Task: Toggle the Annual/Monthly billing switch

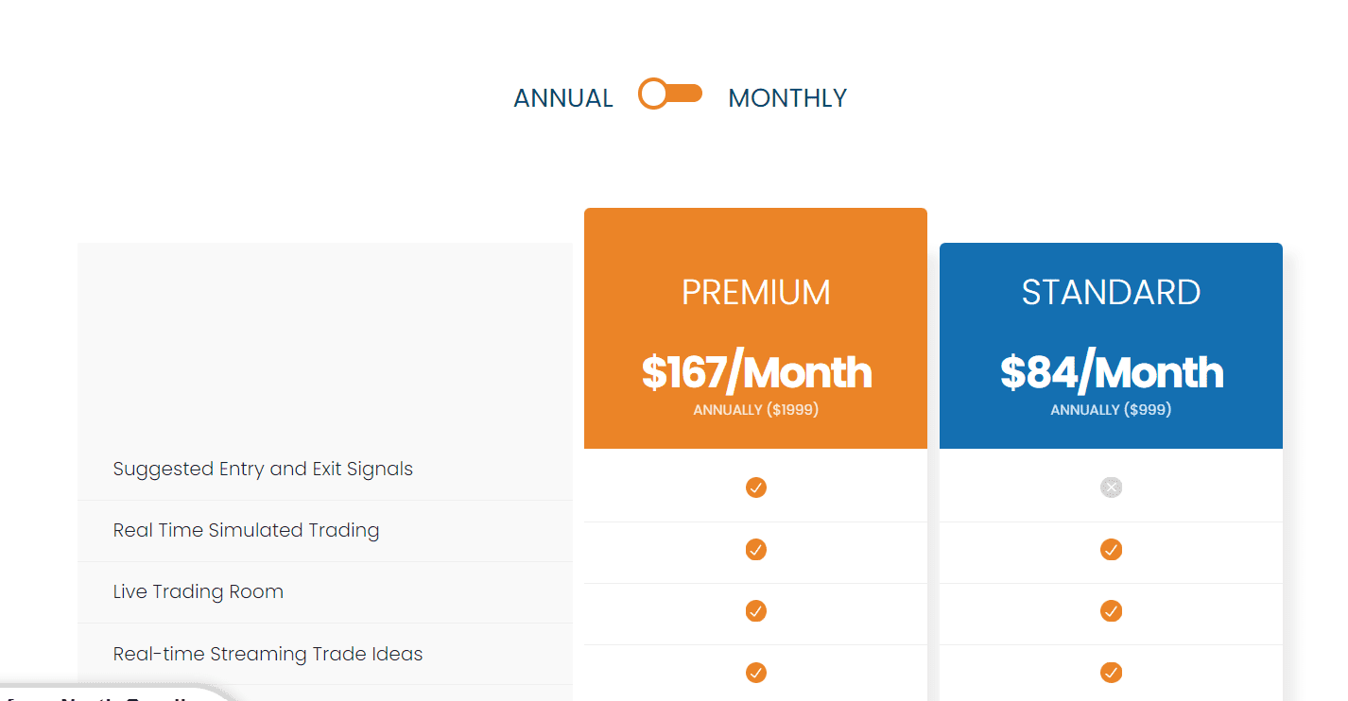Action: [670, 94]
